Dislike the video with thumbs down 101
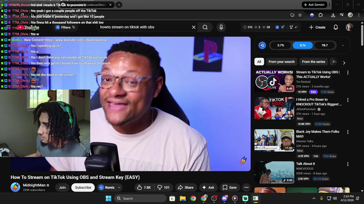364x204 pixels. coord(163,187)
